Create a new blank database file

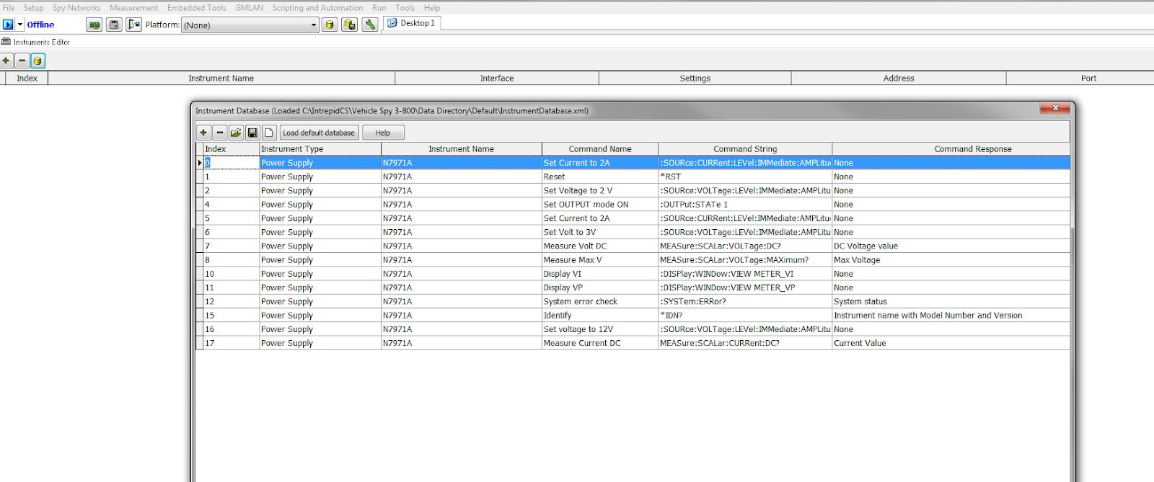[269, 133]
